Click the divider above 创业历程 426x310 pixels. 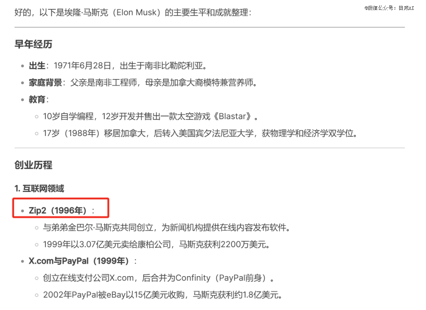(x=209, y=148)
